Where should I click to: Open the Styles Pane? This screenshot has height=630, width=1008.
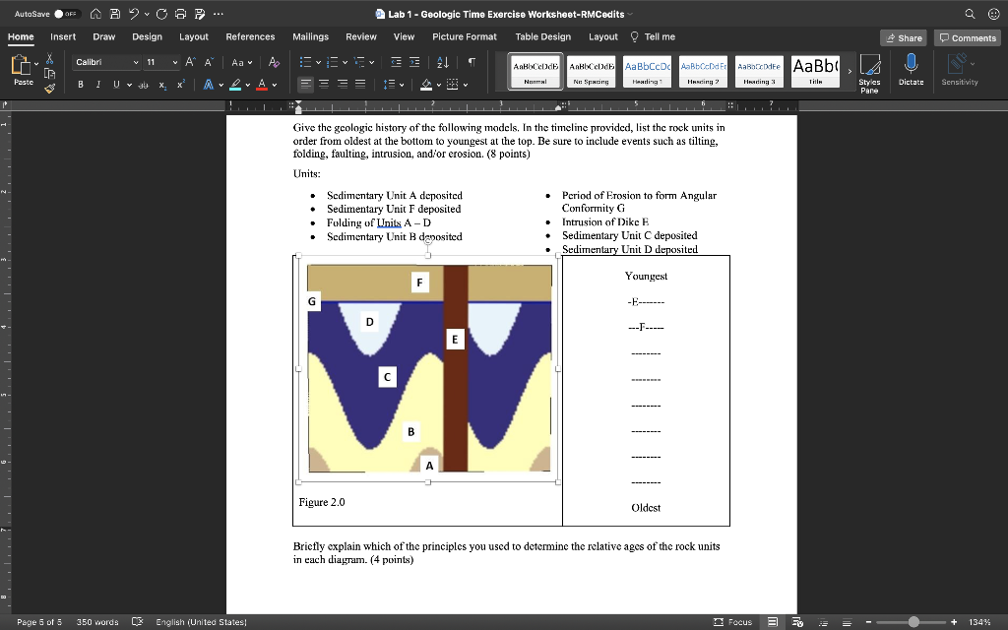[x=870, y=73]
